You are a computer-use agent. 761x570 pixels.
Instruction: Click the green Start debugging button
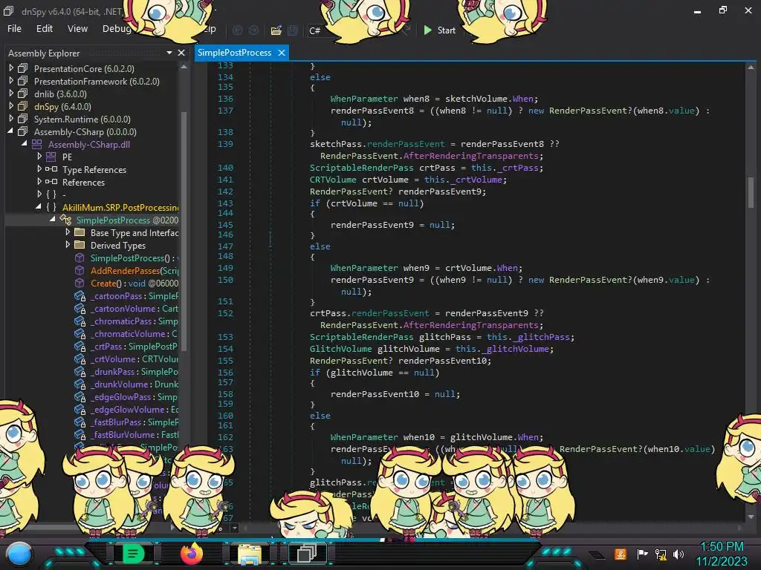click(439, 30)
